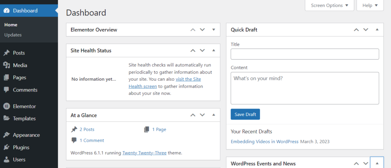Click the Plugins plug icon in sidebar
Image resolution: width=391 pixels, height=168 pixels.
(x=6, y=147)
